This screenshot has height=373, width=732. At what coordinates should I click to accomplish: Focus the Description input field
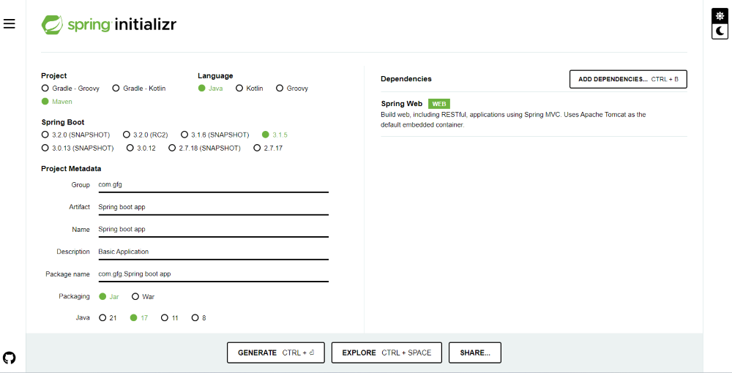(x=213, y=252)
